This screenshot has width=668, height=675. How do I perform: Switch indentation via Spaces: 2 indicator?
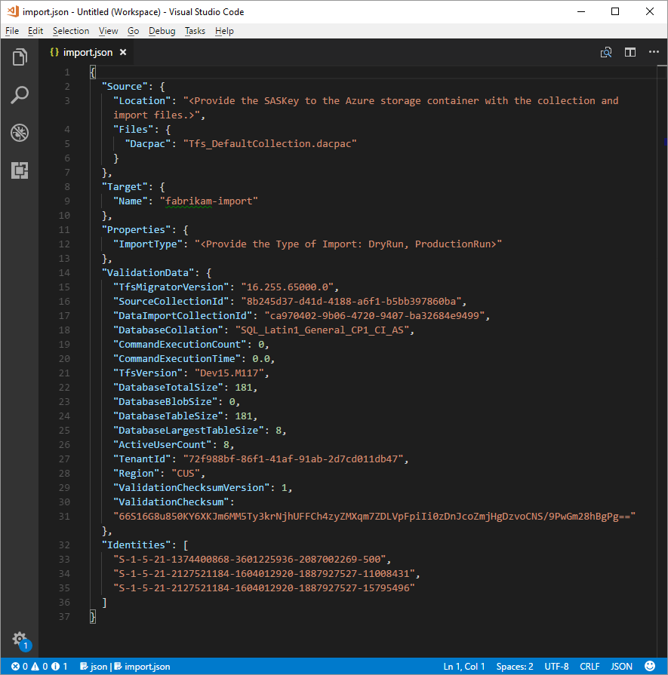(514, 666)
